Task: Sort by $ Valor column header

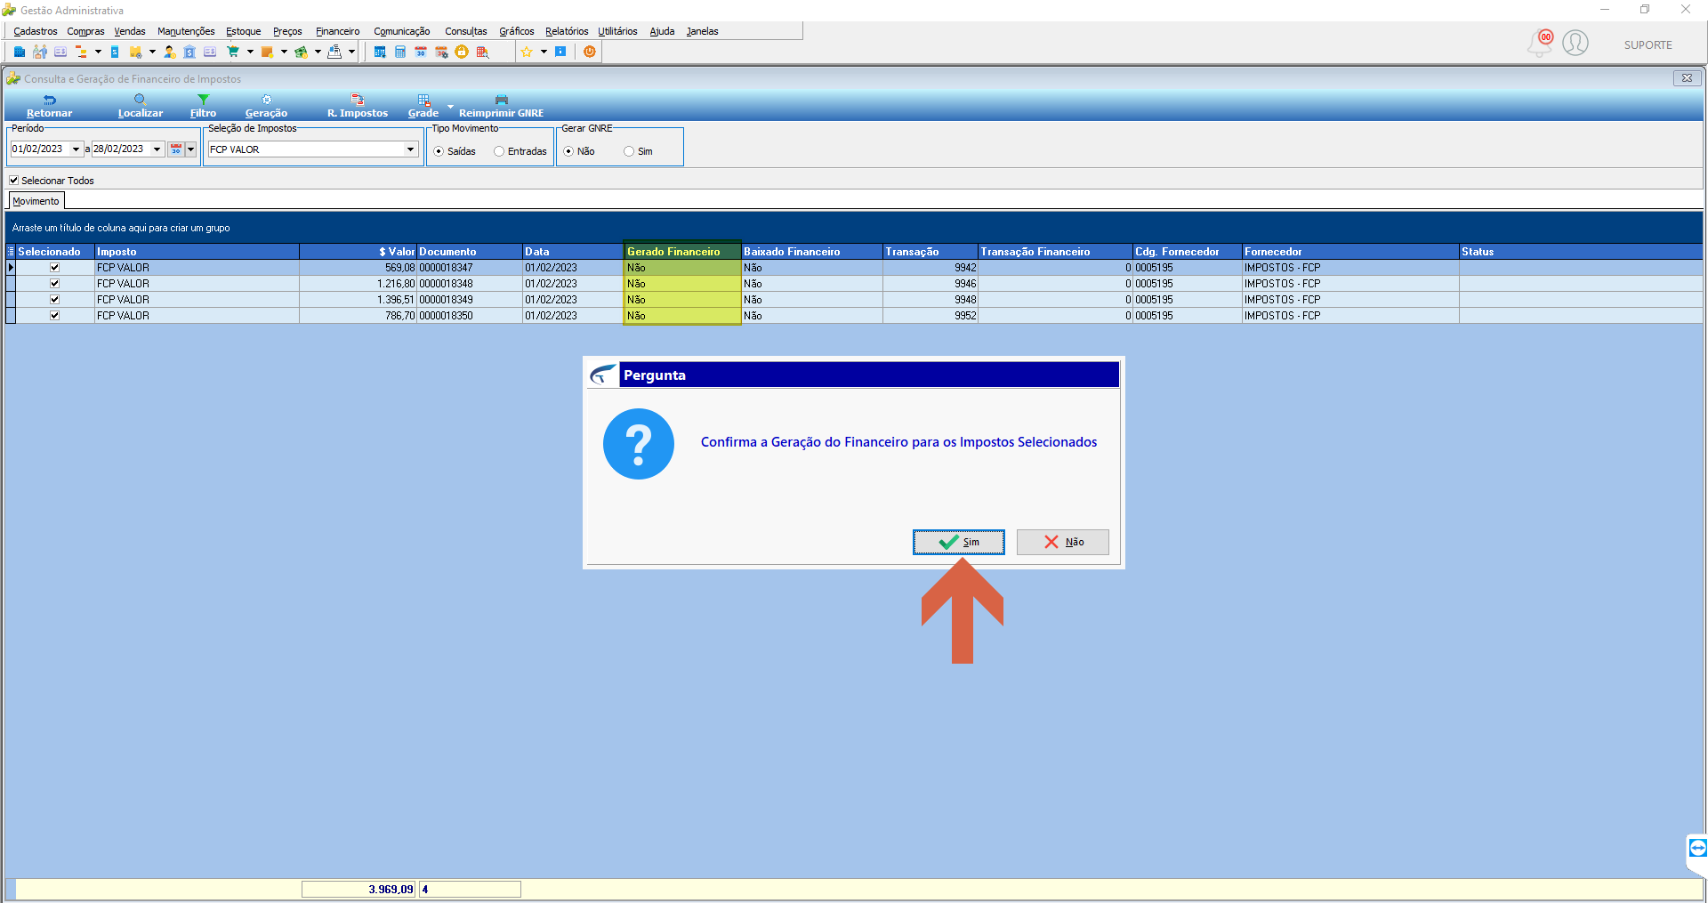Action: point(358,252)
